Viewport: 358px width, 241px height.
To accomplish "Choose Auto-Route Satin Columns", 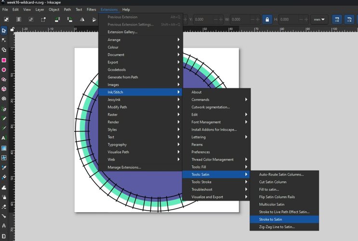I will tap(284, 174).
